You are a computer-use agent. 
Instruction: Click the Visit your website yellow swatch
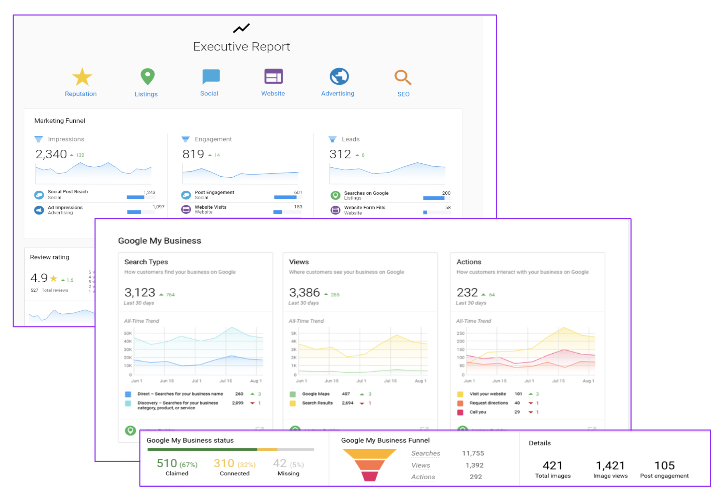(460, 394)
